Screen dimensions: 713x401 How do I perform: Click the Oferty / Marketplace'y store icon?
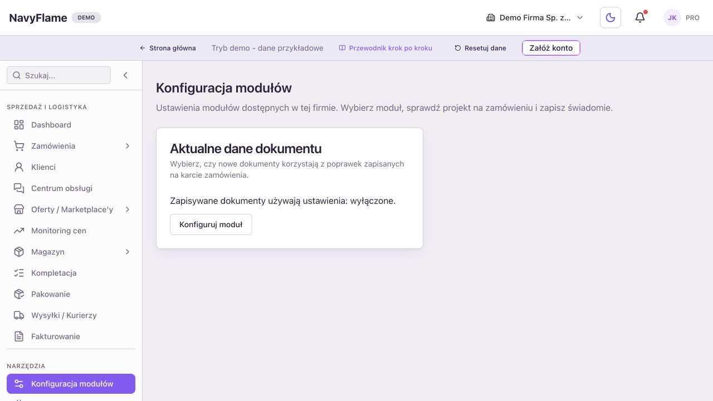point(19,209)
